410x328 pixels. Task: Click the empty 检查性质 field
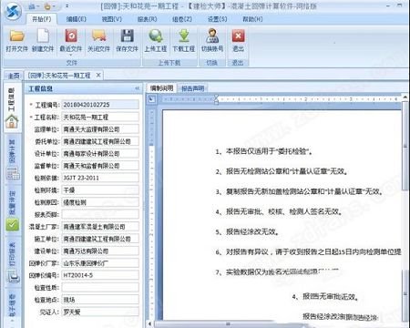[100, 287]
